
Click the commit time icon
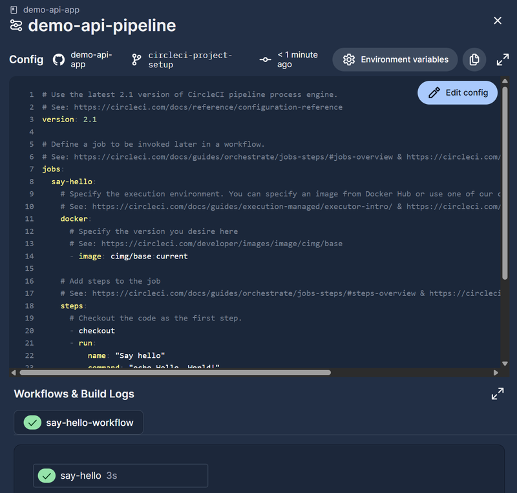pos(265,59)
